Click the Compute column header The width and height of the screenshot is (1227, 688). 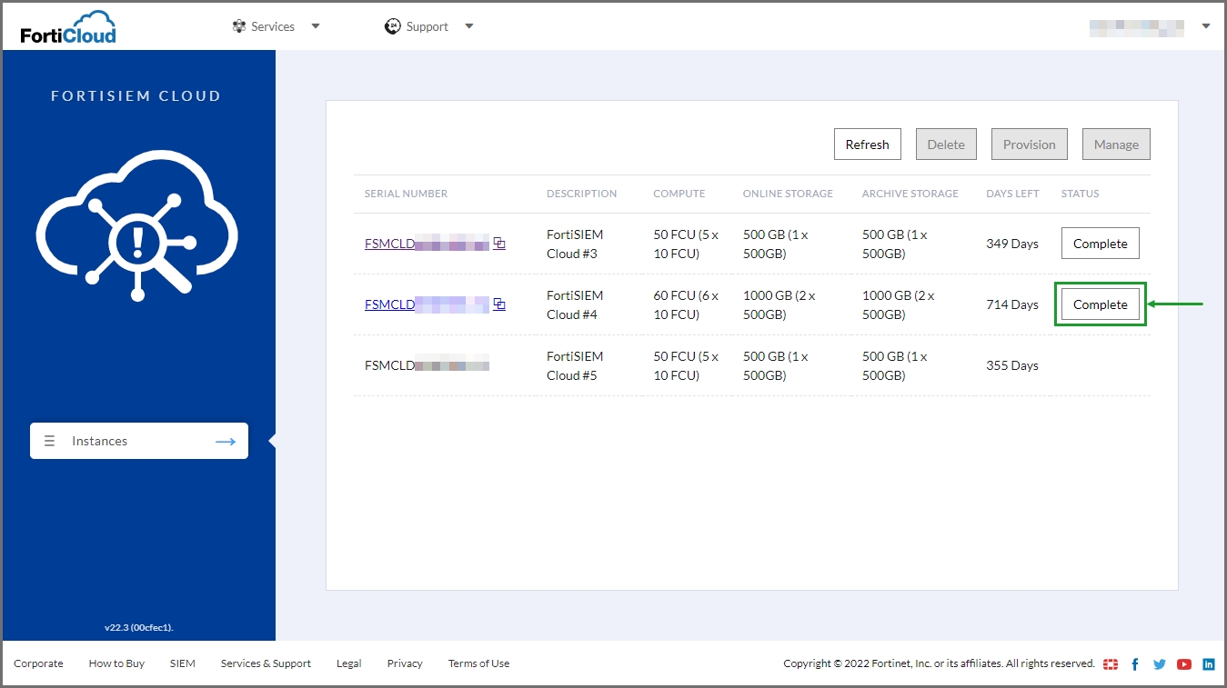[x=679, y=194]
